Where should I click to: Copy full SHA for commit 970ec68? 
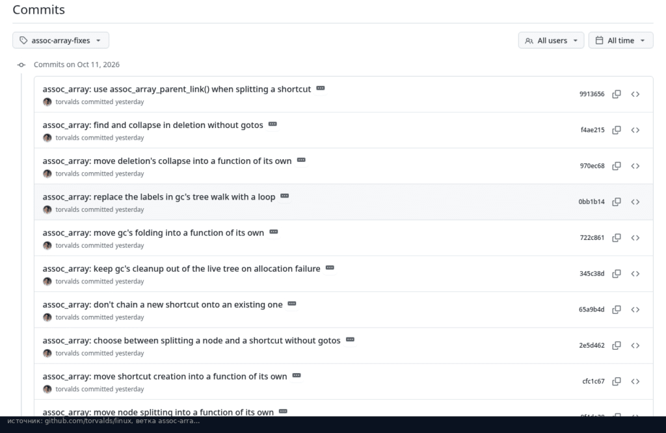click(x=617, y=166)
